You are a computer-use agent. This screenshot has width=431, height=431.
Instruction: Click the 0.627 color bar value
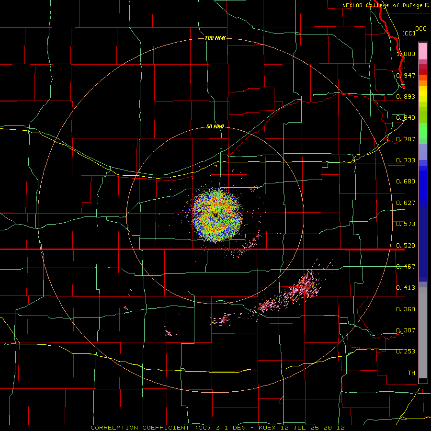[406, 203]
